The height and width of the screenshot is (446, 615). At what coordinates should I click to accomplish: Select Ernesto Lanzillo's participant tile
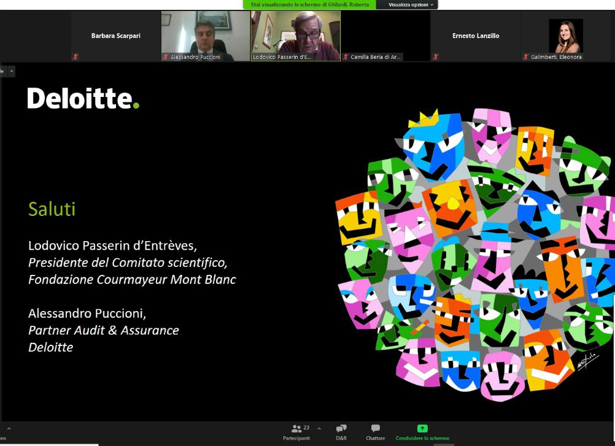(x=476, y=36)
